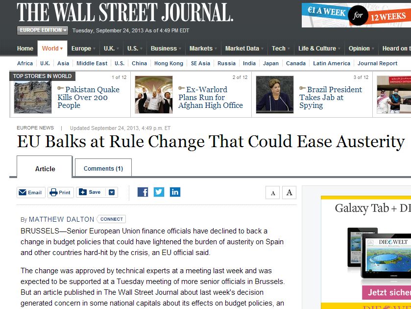This screenshot has height=309, width=411.
Task: Open Matthew Dalton's CONNECT profile
Action: coord(111,219)
